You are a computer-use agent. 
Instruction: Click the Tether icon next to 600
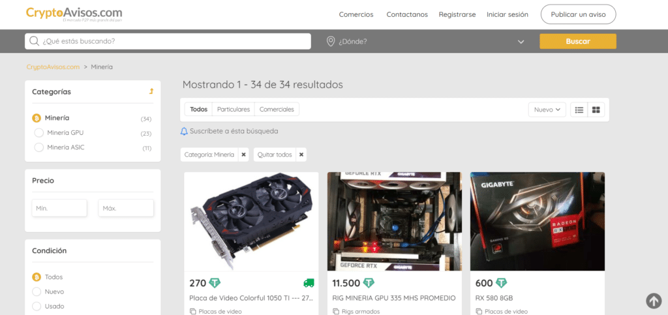(x=502, y=282)
